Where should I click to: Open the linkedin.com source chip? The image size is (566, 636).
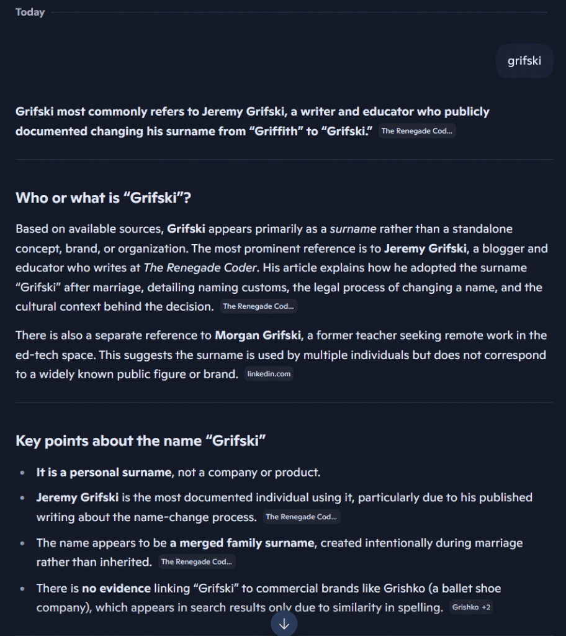269,374
